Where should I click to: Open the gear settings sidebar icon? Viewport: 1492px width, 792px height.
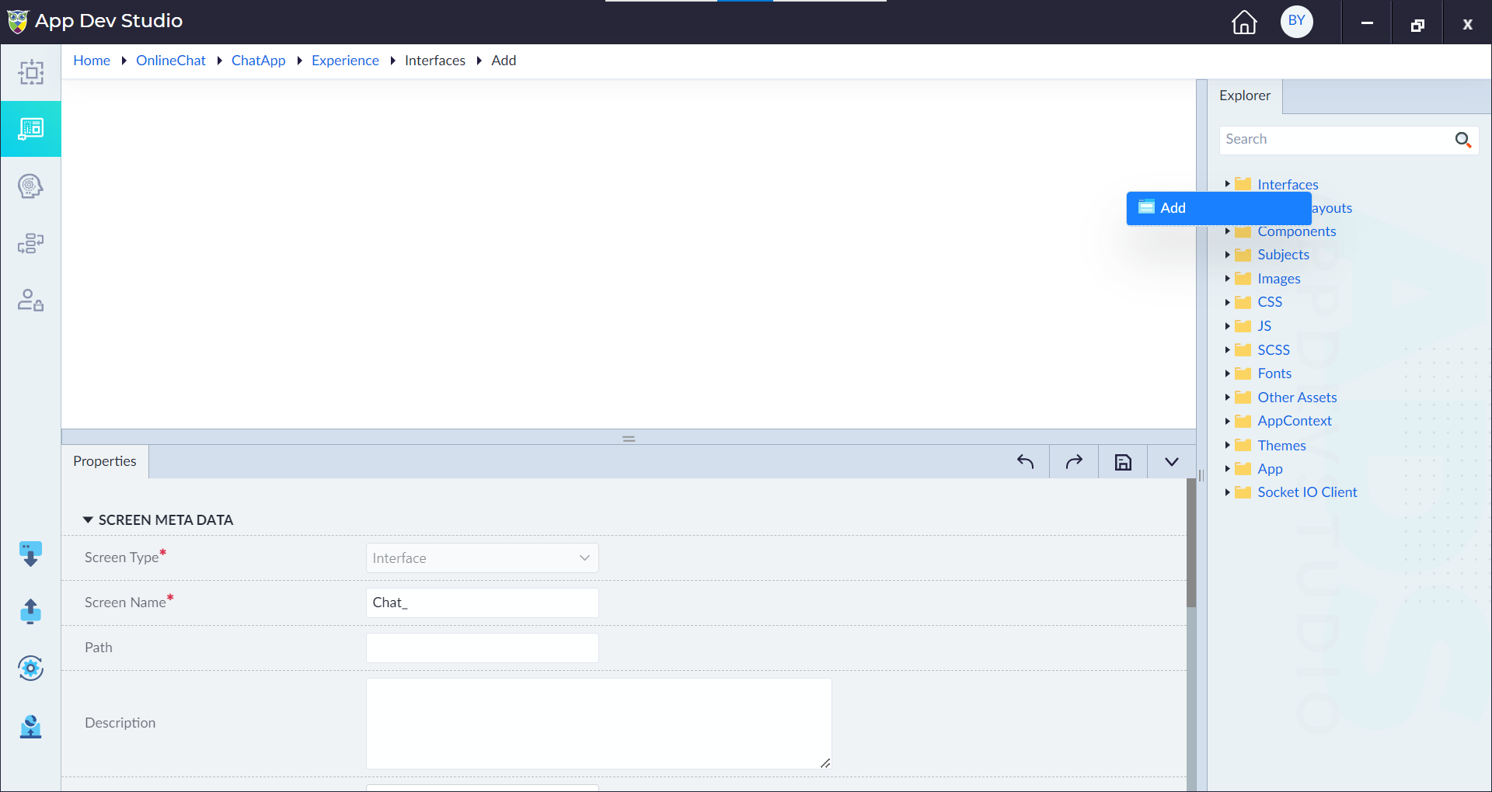30,668
